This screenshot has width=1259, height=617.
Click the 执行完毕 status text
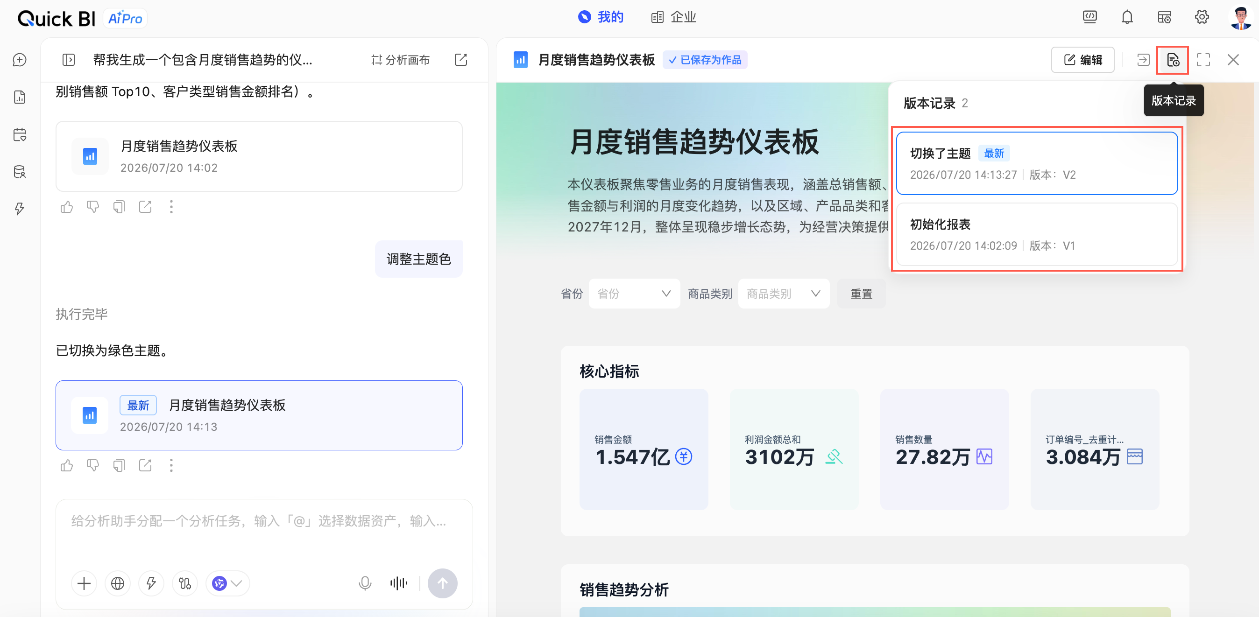coord(82,314)
